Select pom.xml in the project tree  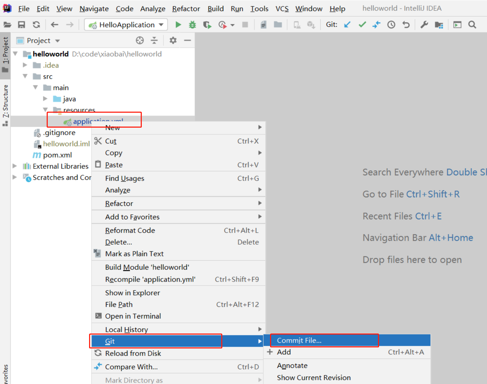[57, 155]
